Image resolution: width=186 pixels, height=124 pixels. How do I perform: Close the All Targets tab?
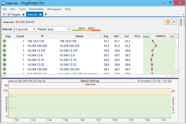coord(24,14)
